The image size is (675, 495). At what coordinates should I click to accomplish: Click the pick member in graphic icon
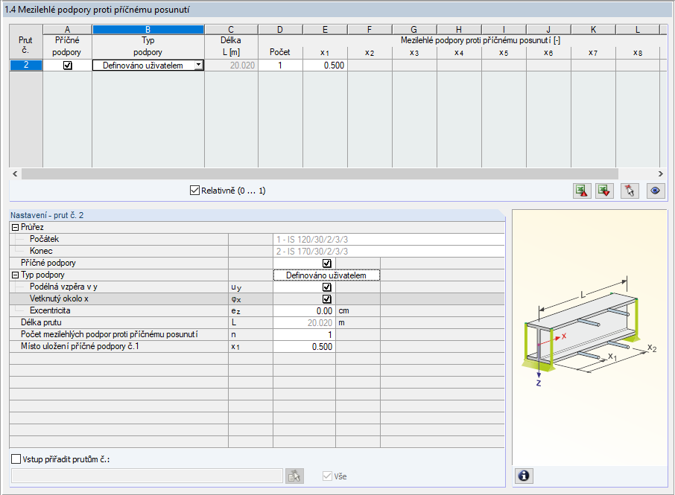(630, 191)
